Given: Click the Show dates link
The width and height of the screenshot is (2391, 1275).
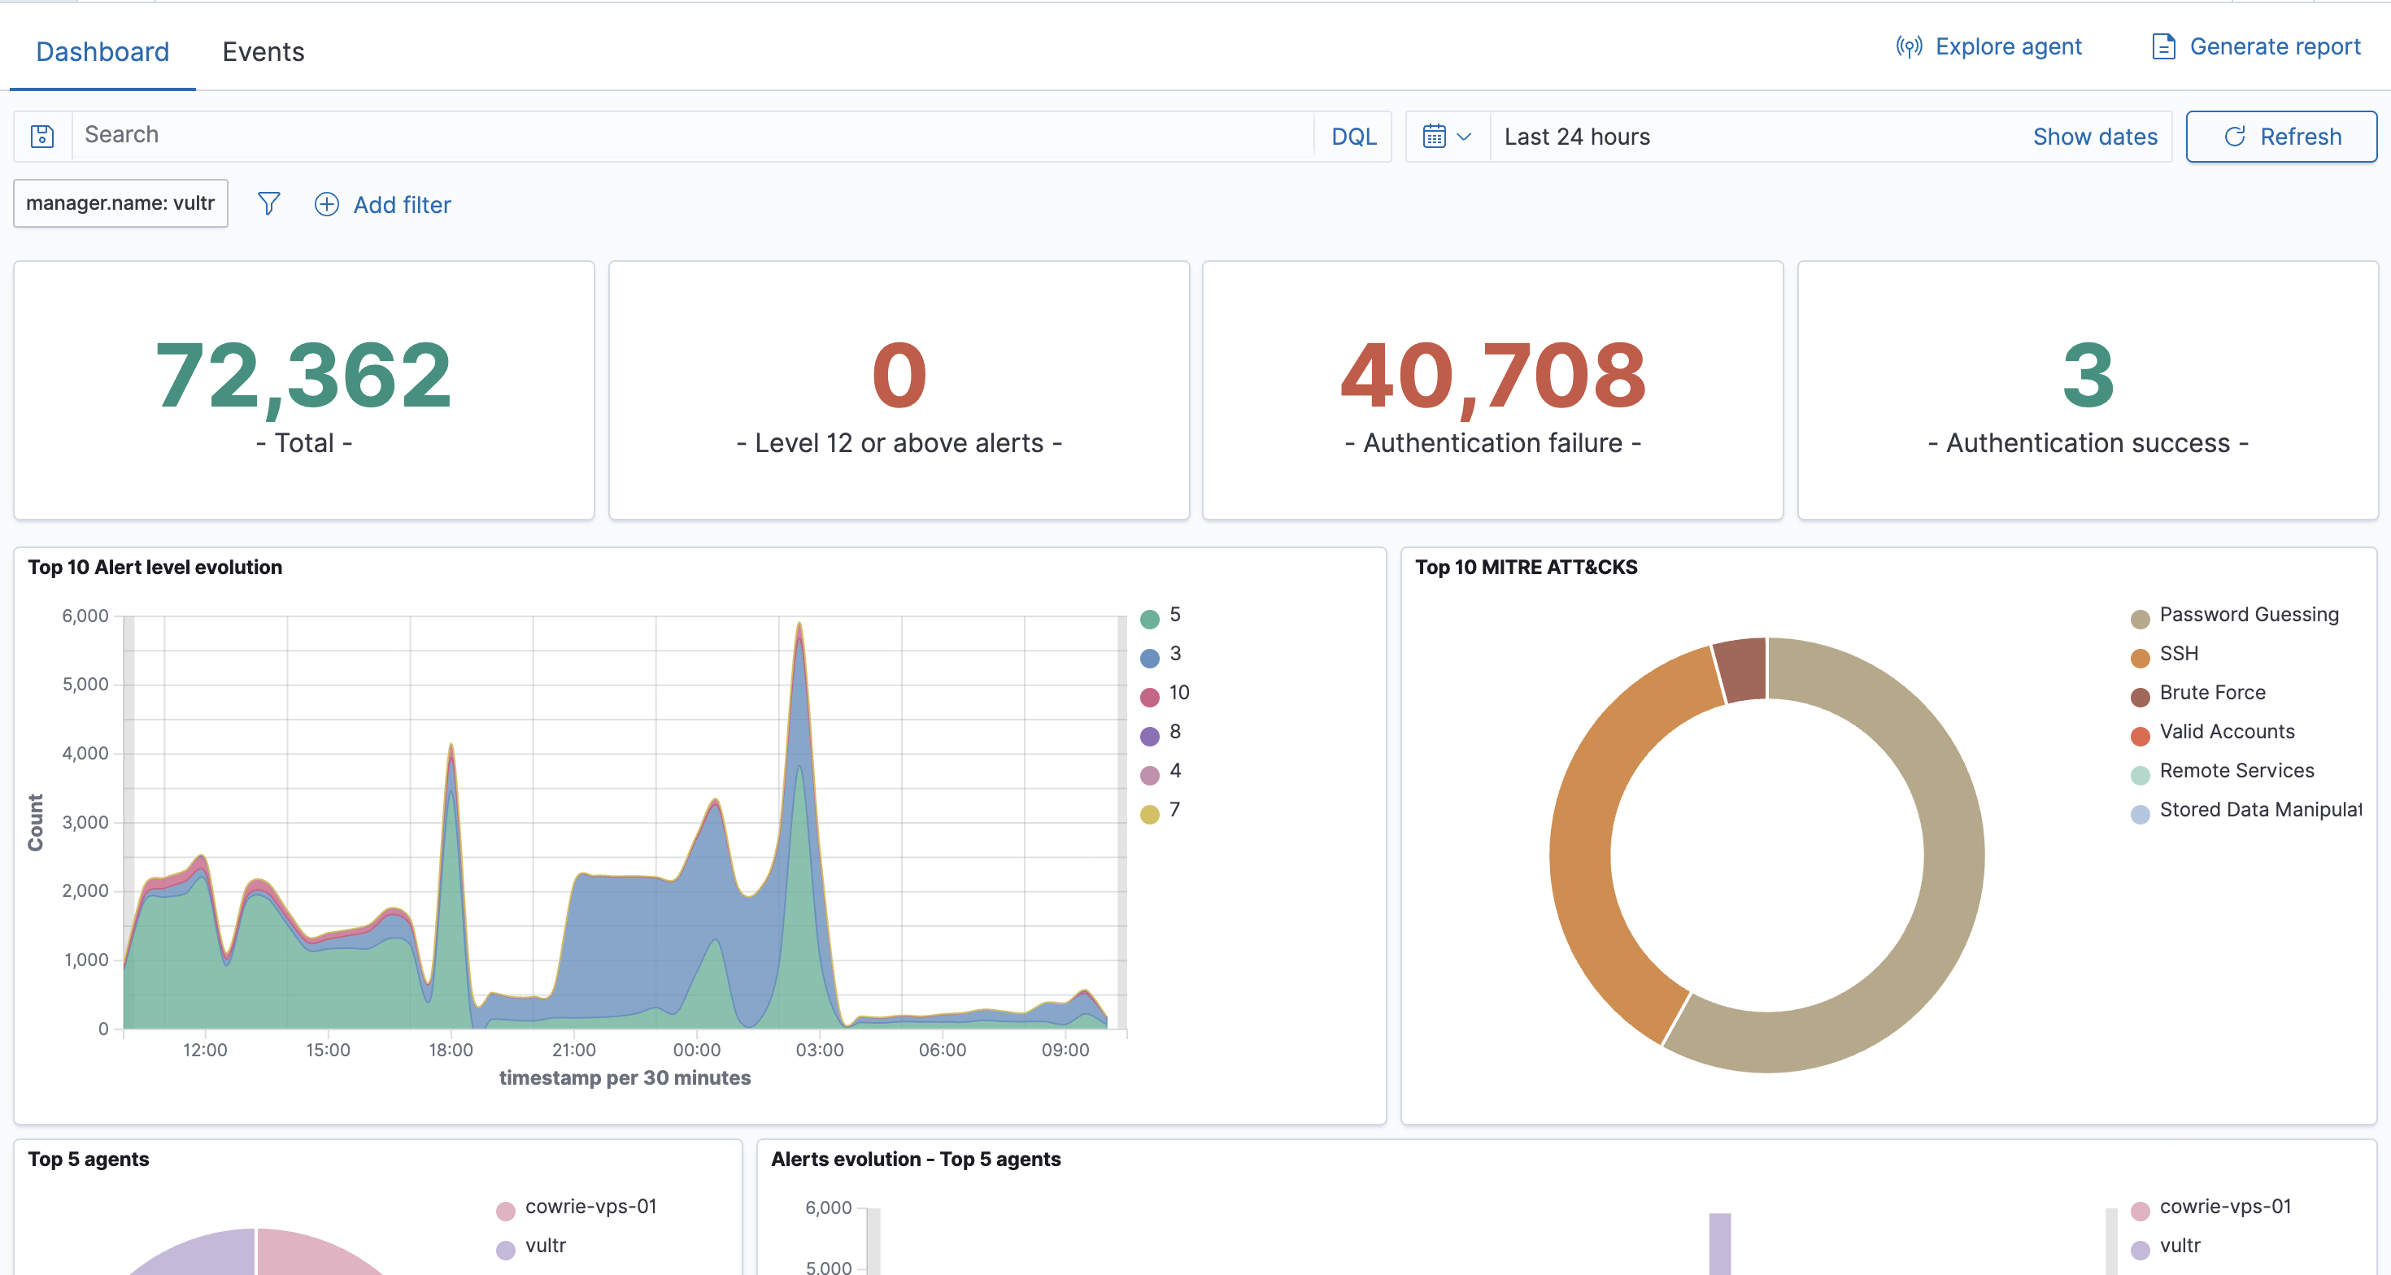Looking at the screenshot, I should coord(2094,137).
